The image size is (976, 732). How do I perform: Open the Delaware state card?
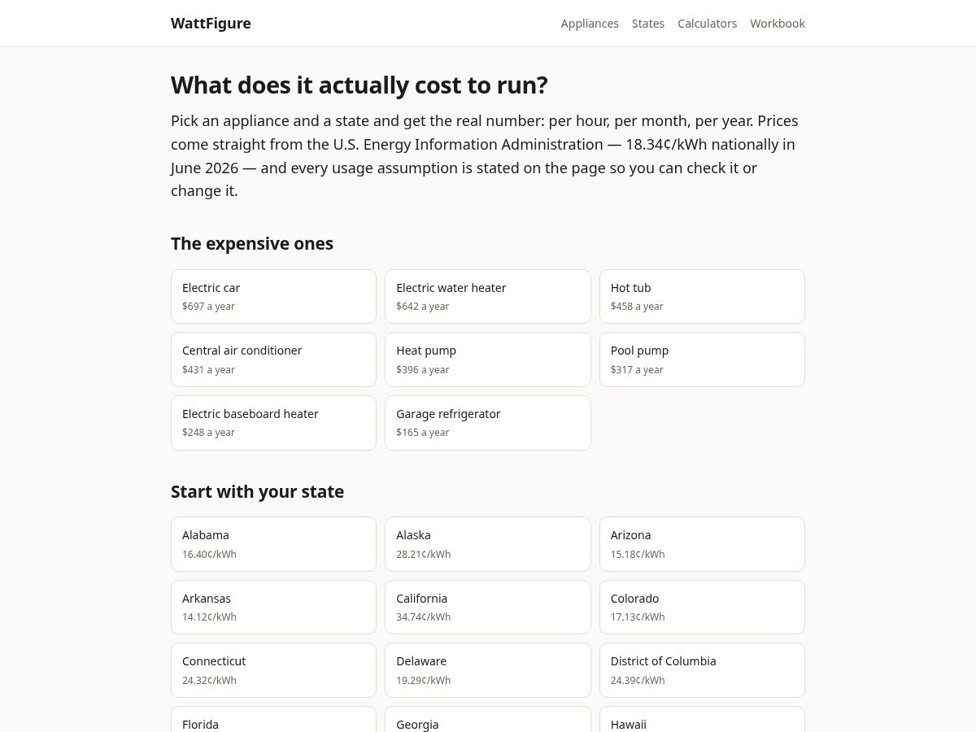[488, 670]
